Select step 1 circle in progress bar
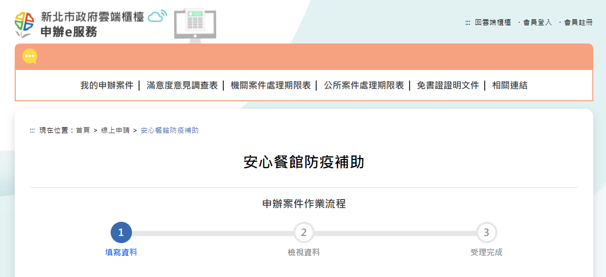606x277 pixels. click(121, 232)
